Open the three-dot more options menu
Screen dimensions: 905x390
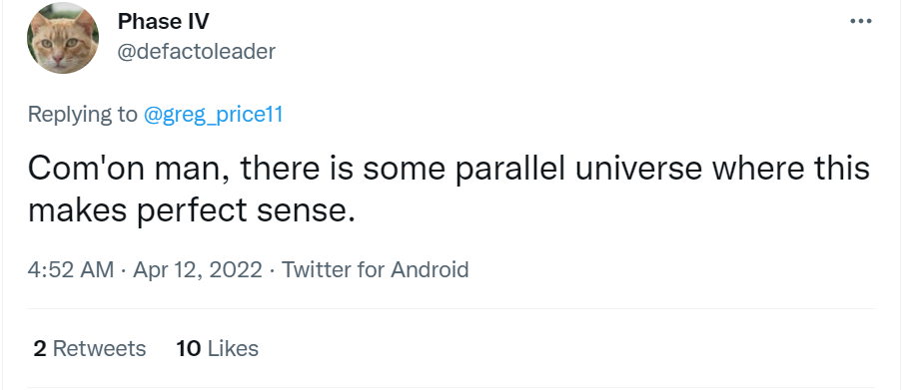[861, 21]
